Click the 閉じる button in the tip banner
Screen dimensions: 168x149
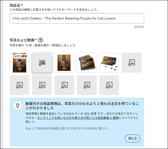click(132, 138)
